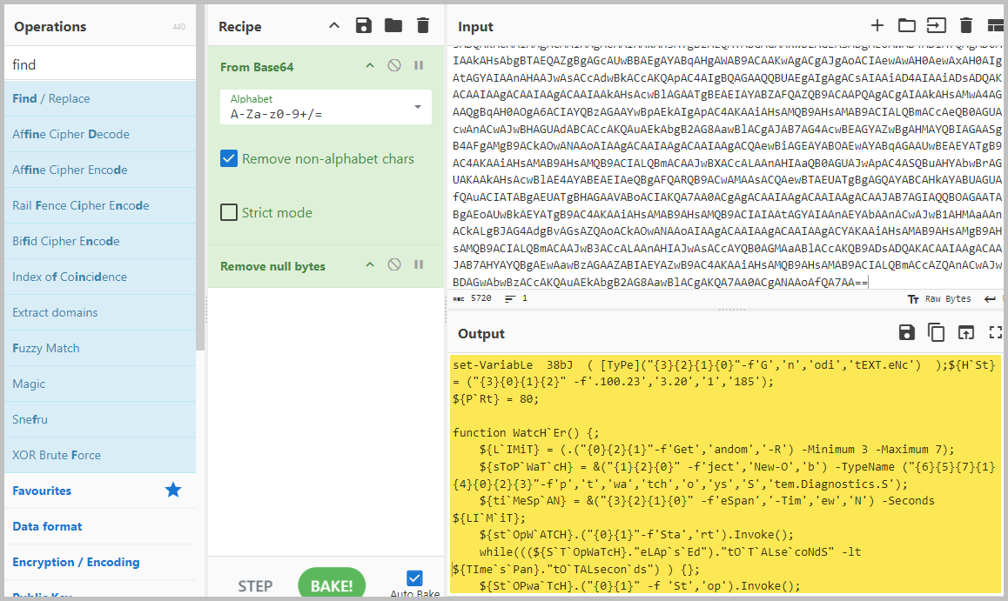Toggle the Auto Bake checkbox
This screenshot has width=1008, height=601.
tap(415, 578)
